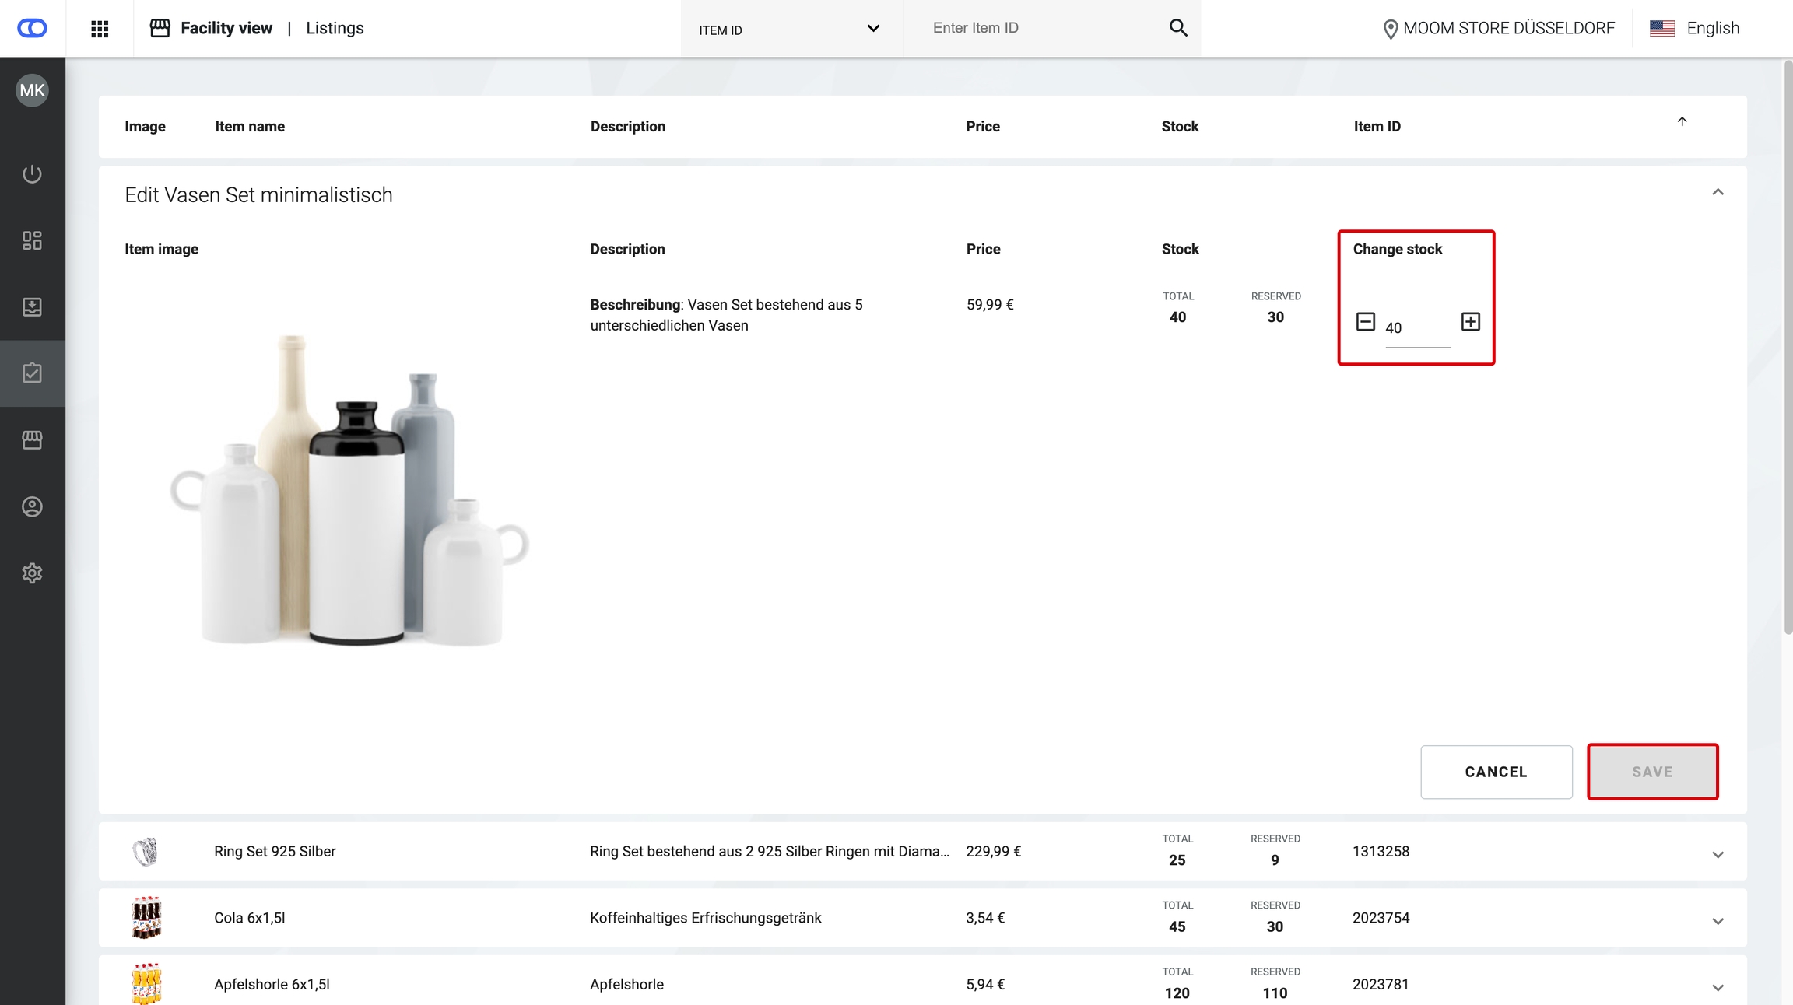Open the store facility sidebar icon
1793x1005 pixels.
(x=32, y=440)
